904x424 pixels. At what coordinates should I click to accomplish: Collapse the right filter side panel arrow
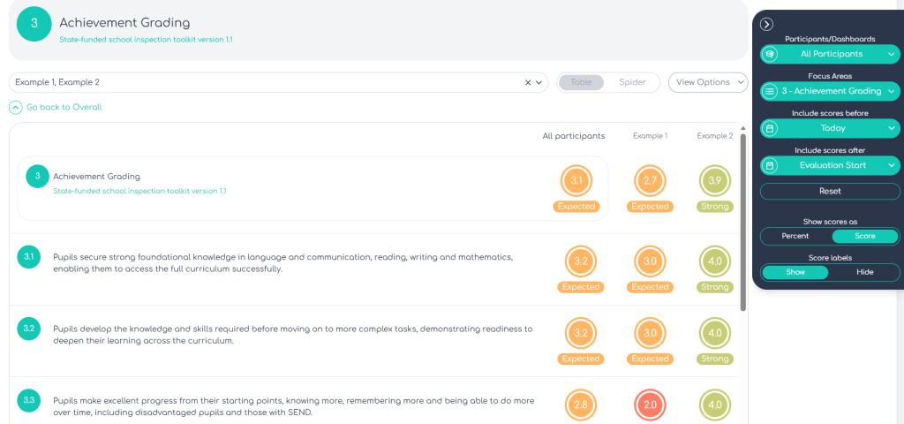click(766, 24)
